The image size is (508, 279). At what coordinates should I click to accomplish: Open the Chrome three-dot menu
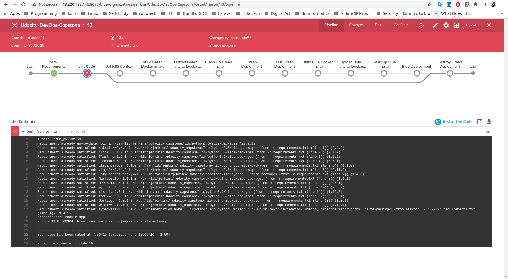click(502, 4)
